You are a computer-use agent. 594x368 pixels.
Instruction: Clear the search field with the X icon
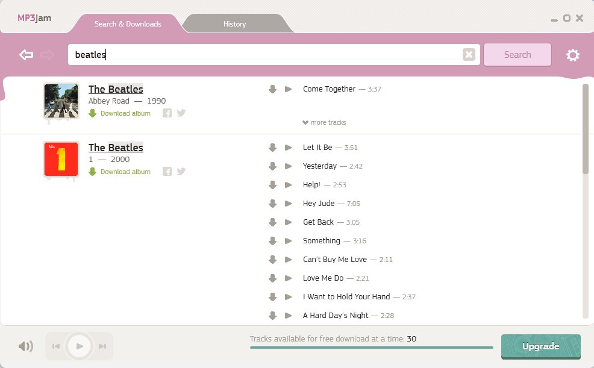469,55
